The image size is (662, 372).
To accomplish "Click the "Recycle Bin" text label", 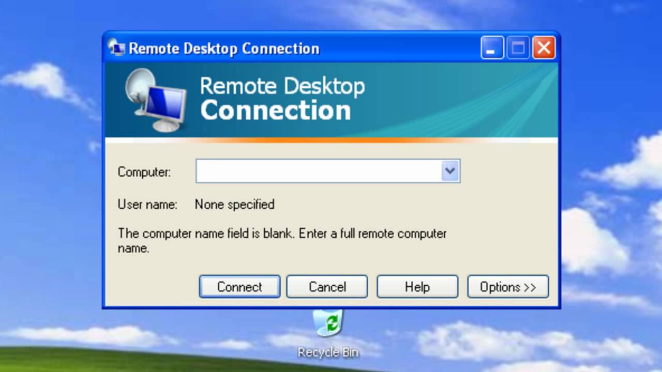I will pyautogui.click(x=328, y=352).
